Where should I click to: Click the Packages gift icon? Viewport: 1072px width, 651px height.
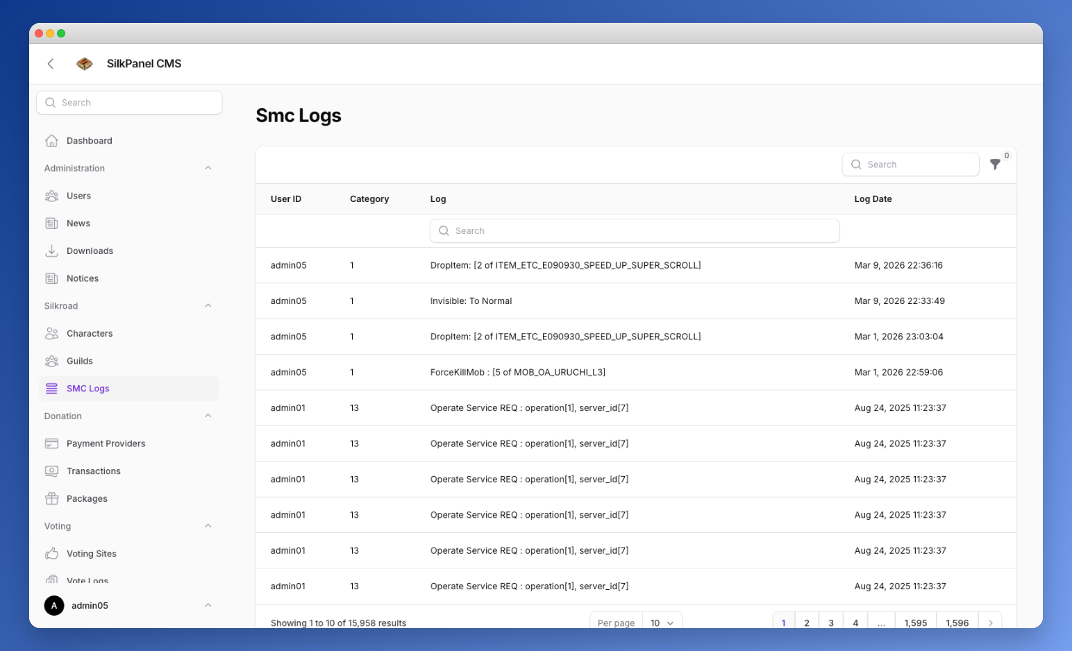point(51,499)
